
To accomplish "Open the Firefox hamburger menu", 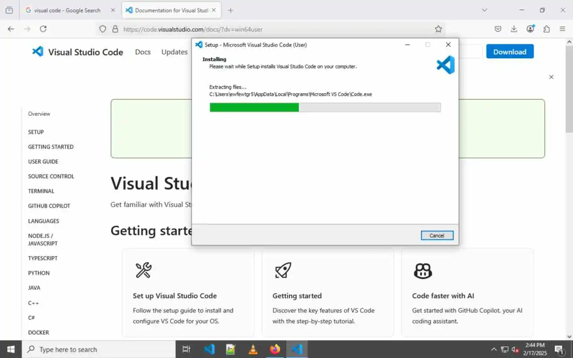I will click(563, 29).
